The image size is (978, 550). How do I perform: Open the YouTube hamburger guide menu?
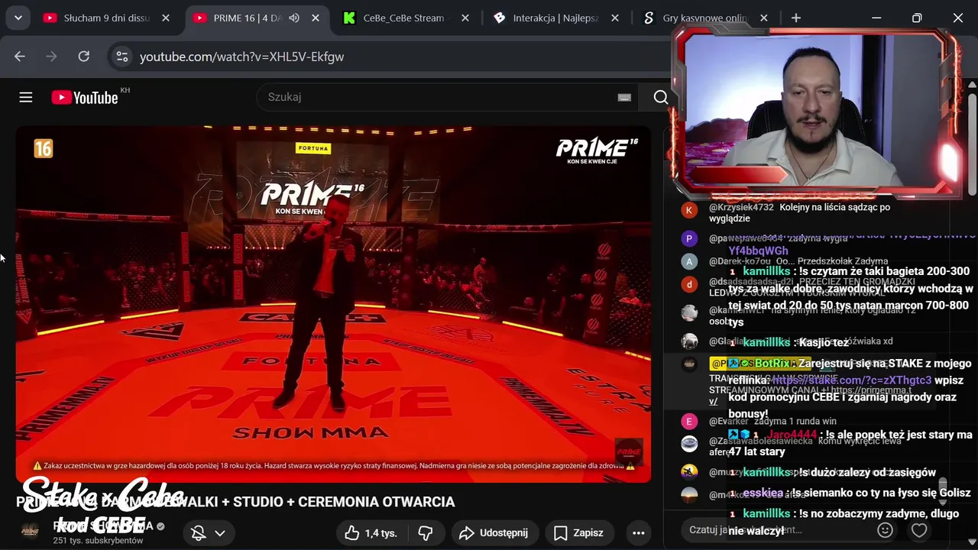pos(26,97)
